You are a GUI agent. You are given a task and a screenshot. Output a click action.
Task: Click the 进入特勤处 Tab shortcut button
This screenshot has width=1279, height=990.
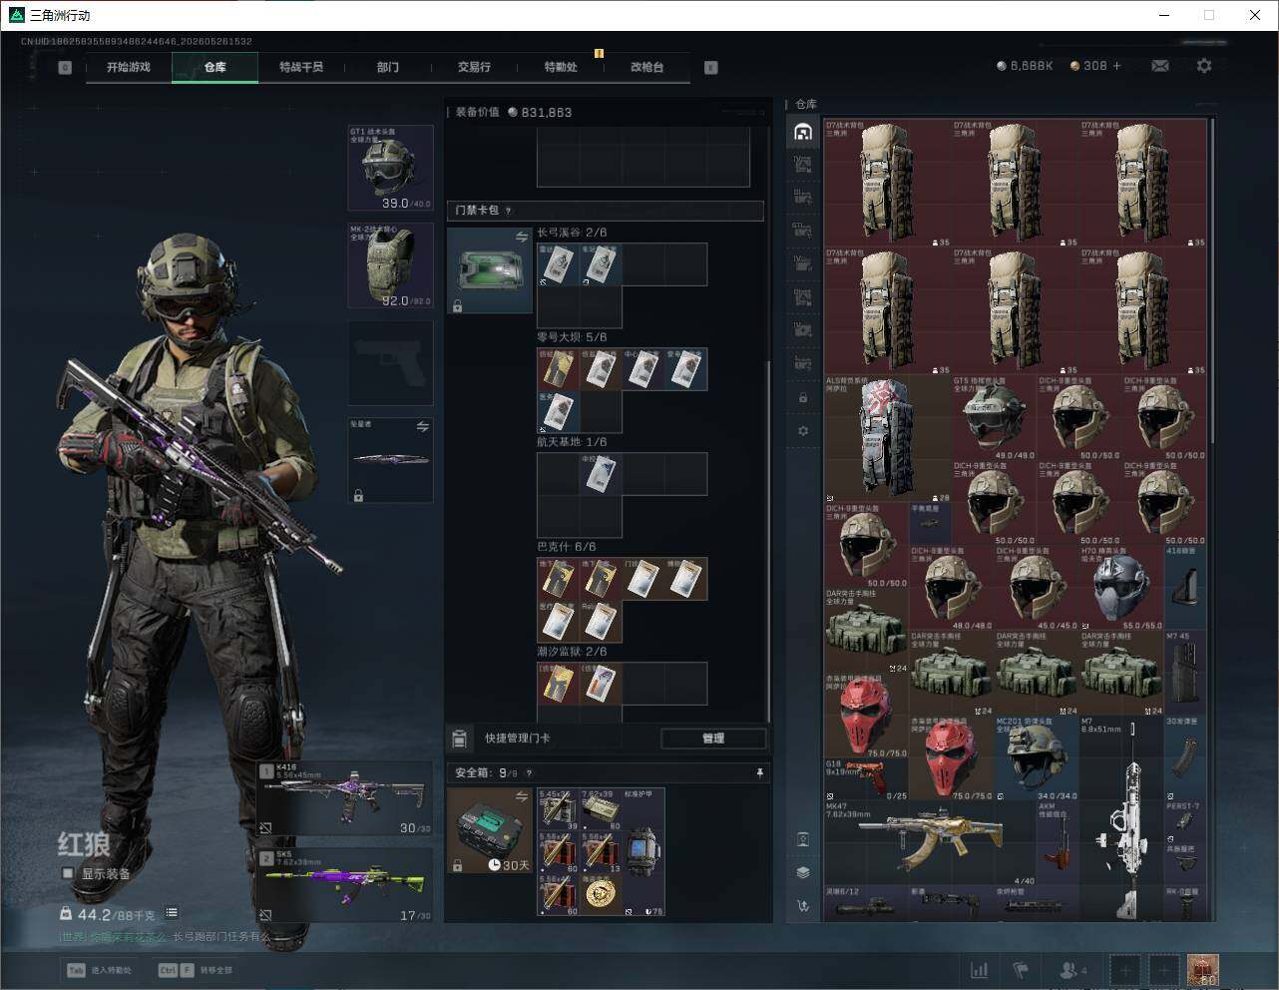[100, 970]
